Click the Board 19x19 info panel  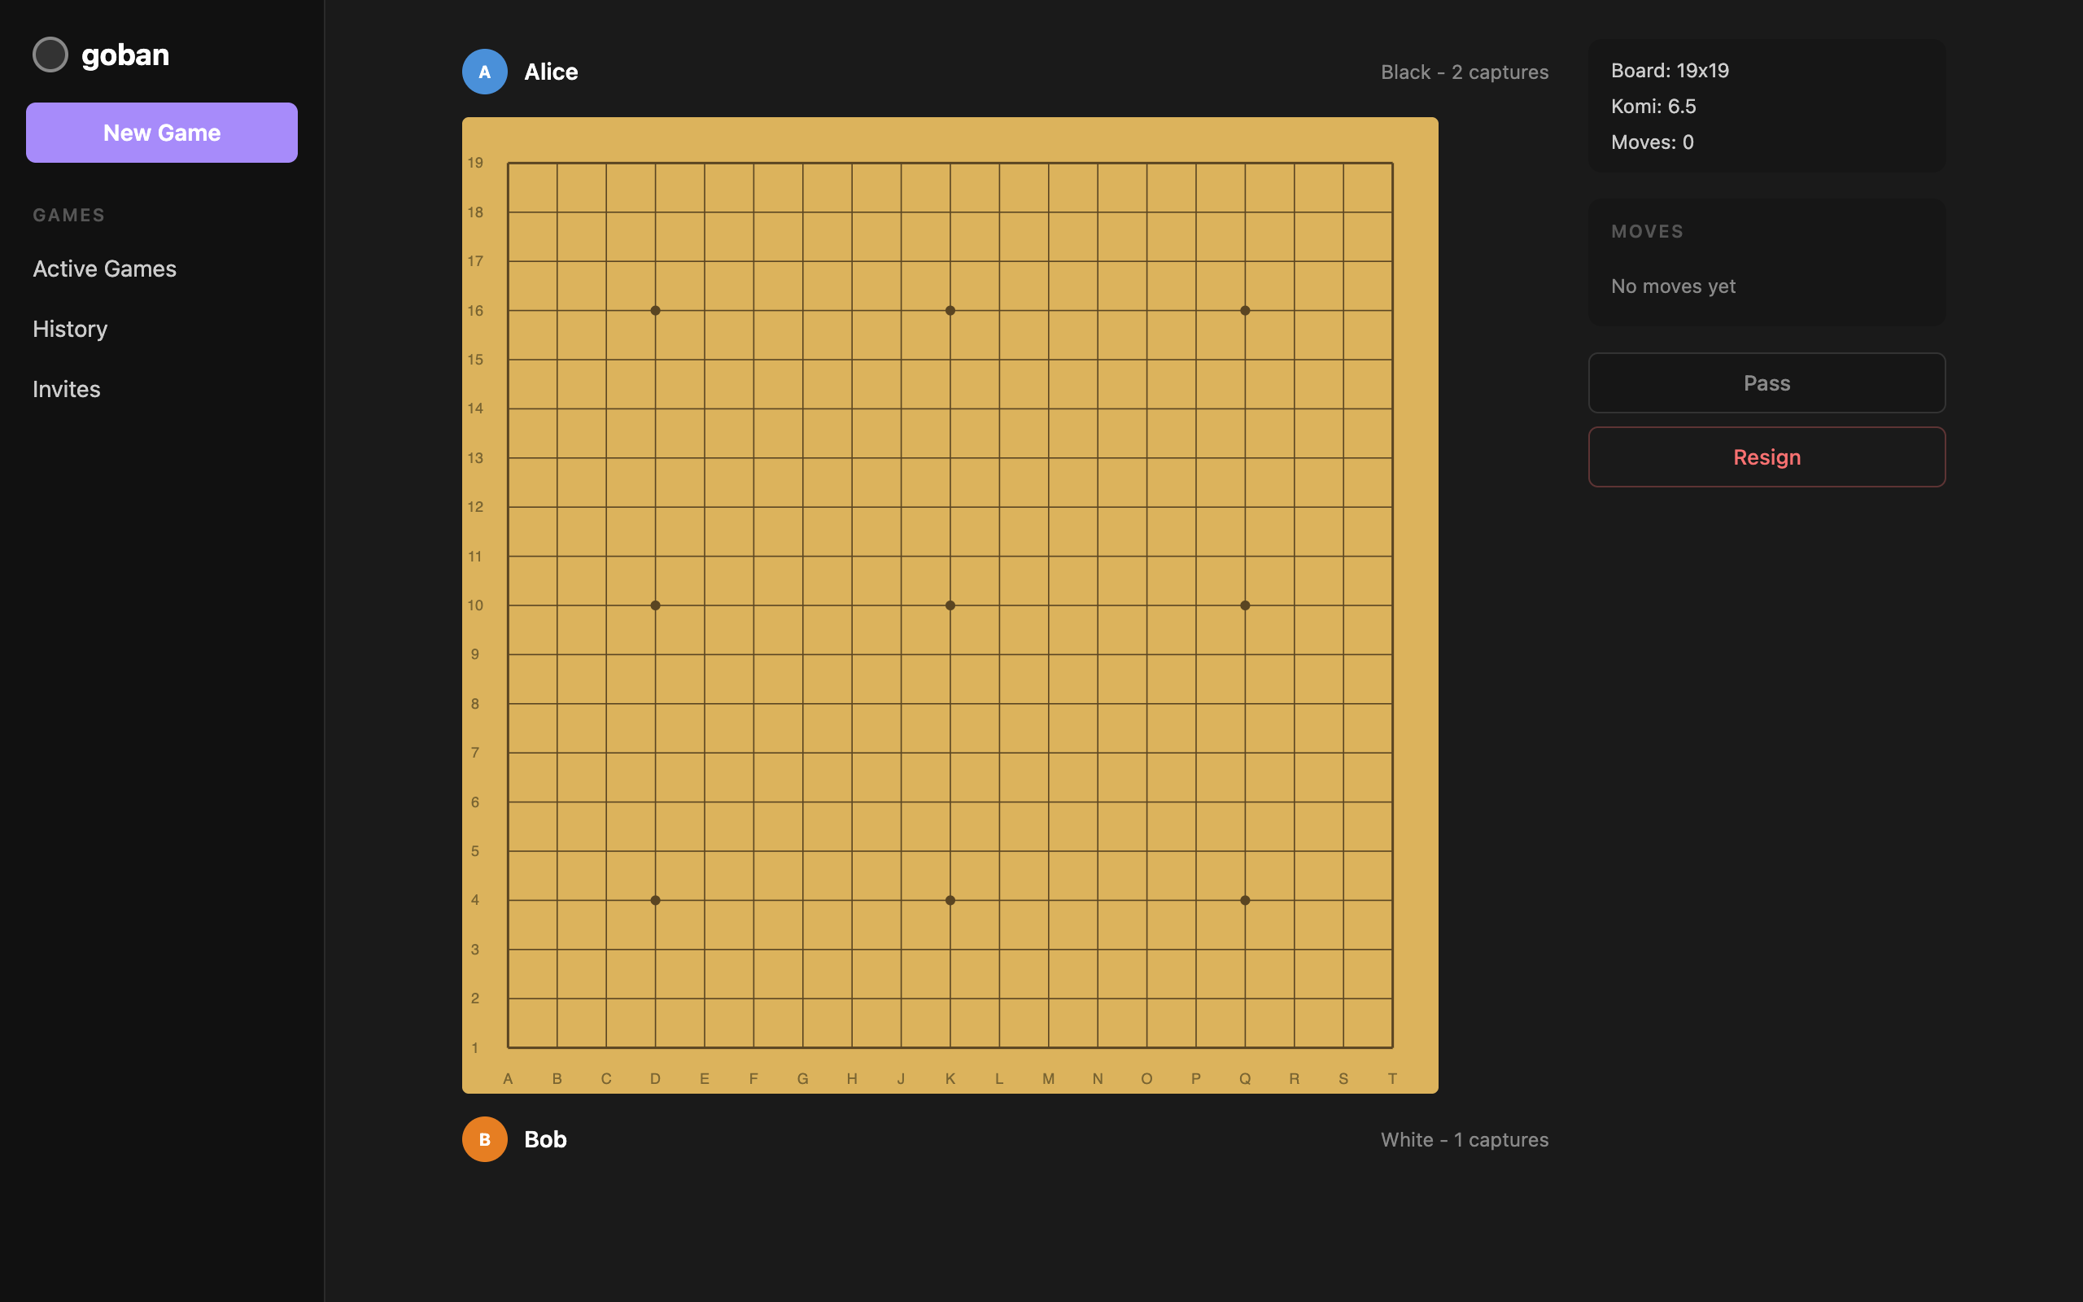pyautogui.click(x=1766, y=105)
